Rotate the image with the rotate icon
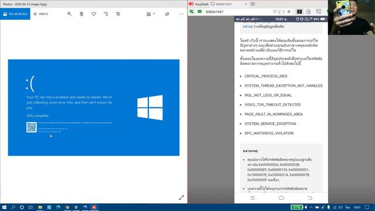 click(106, 14)
